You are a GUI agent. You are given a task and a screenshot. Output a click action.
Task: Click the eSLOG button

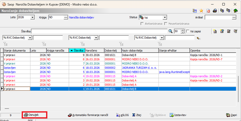pyautogui.click(x=123, y=115)
